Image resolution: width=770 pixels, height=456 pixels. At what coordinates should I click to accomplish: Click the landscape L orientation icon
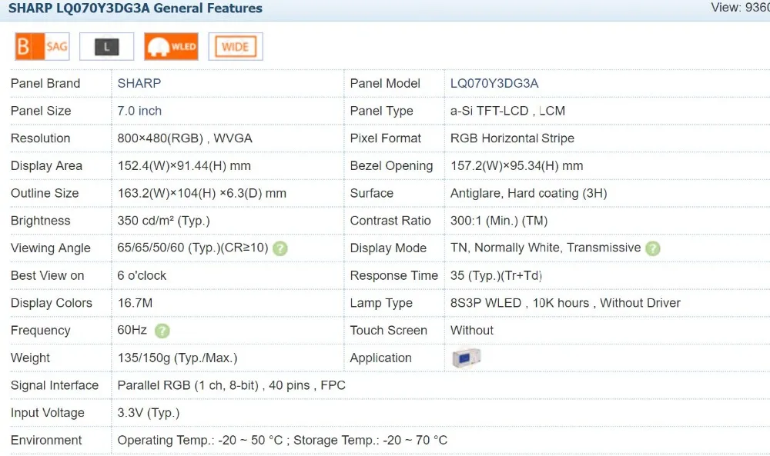[106, 47]
